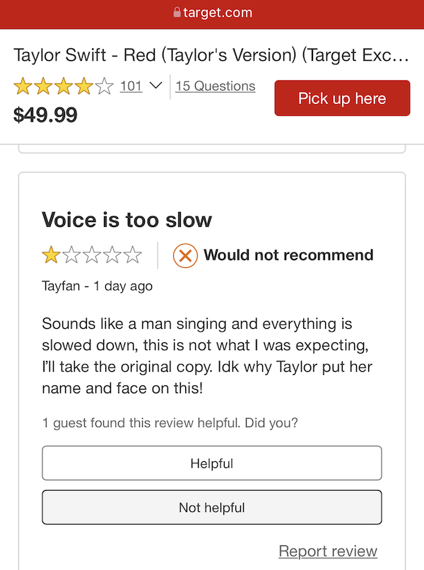Click the product's four-star rating stars
Image resolution: width=424 pixels, height=570 pixels.
pyautogui.click(x=64, y=86)
